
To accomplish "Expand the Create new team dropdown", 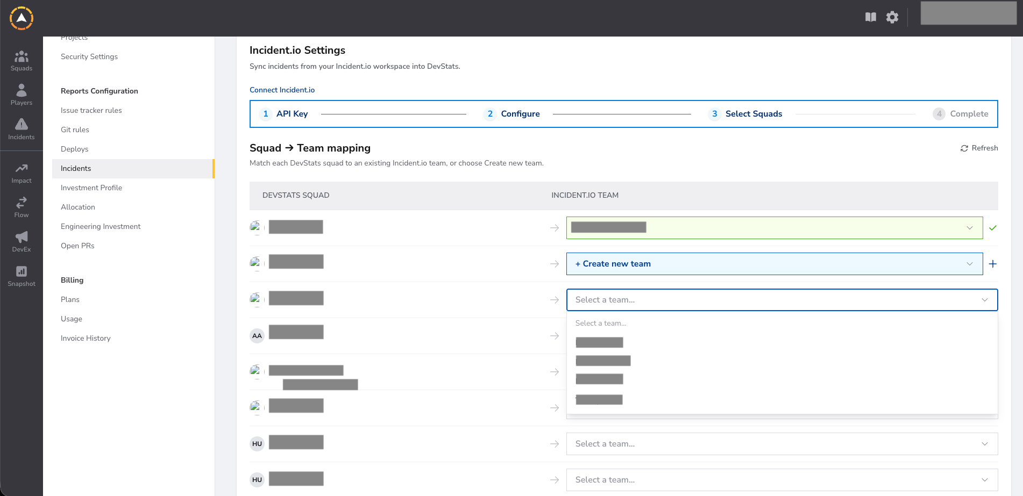I will point(775,264).
